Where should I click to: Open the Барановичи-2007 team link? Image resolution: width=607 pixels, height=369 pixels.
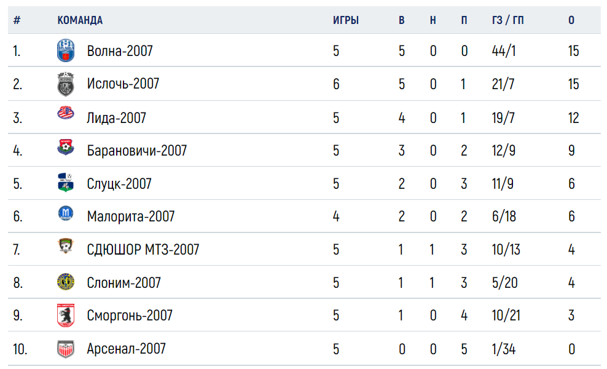[136, 151]
